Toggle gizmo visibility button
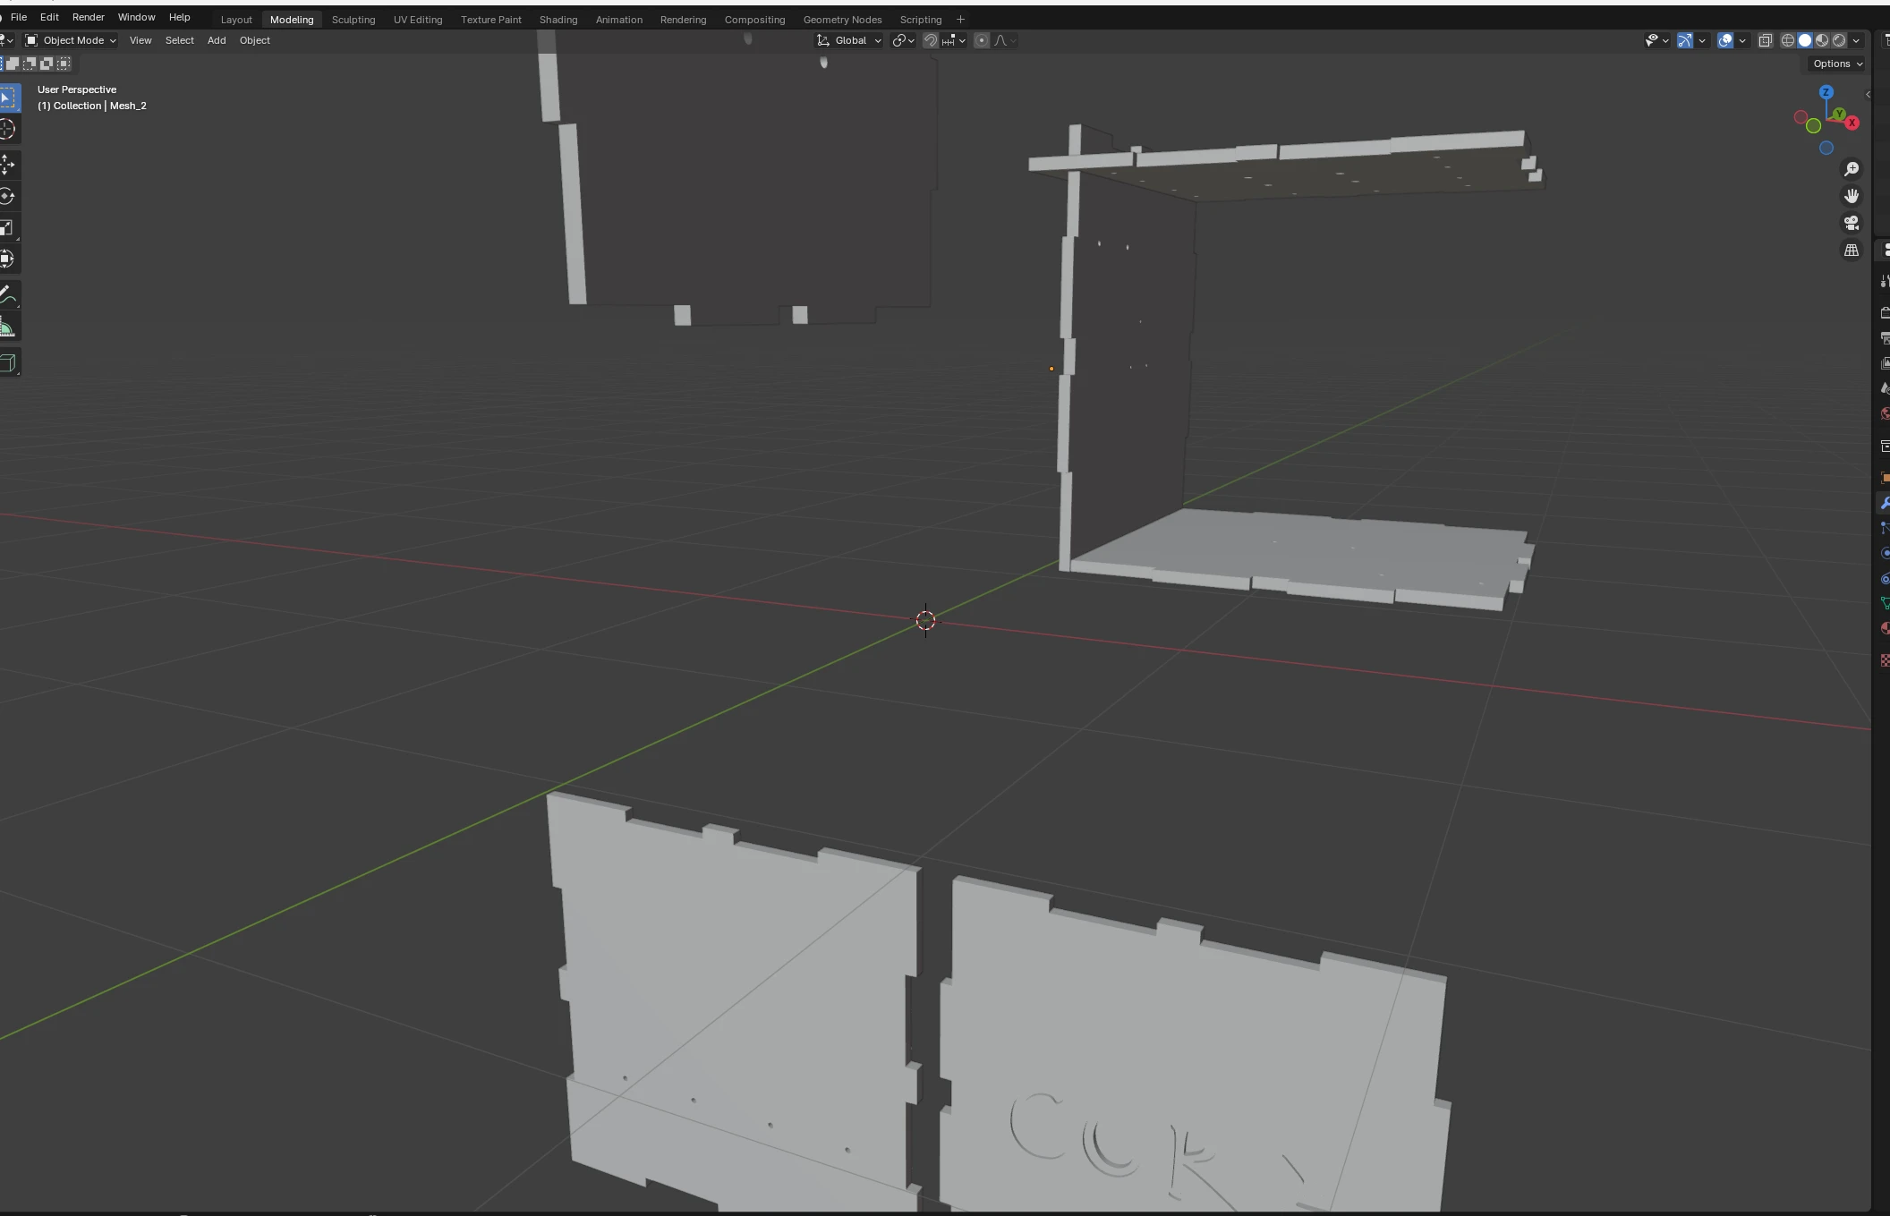 pos(1685,40)
